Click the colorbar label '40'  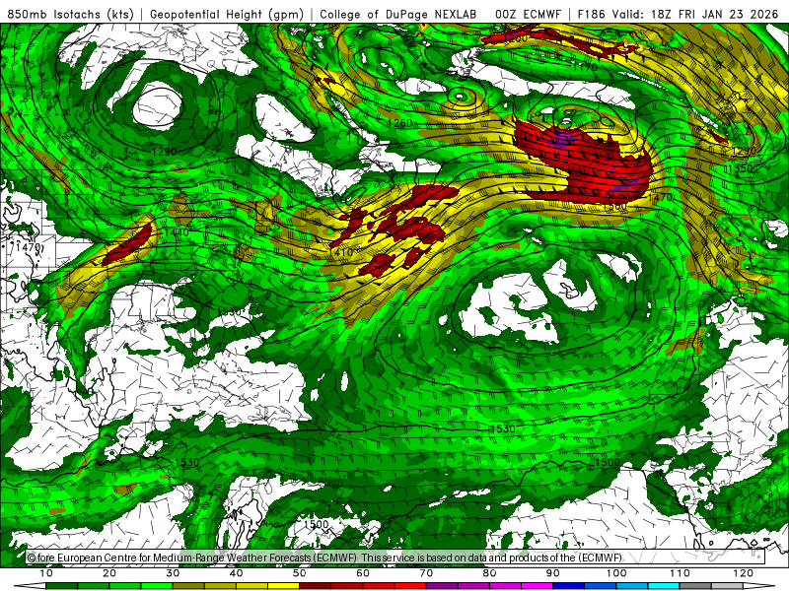click(x=236, y=573)
